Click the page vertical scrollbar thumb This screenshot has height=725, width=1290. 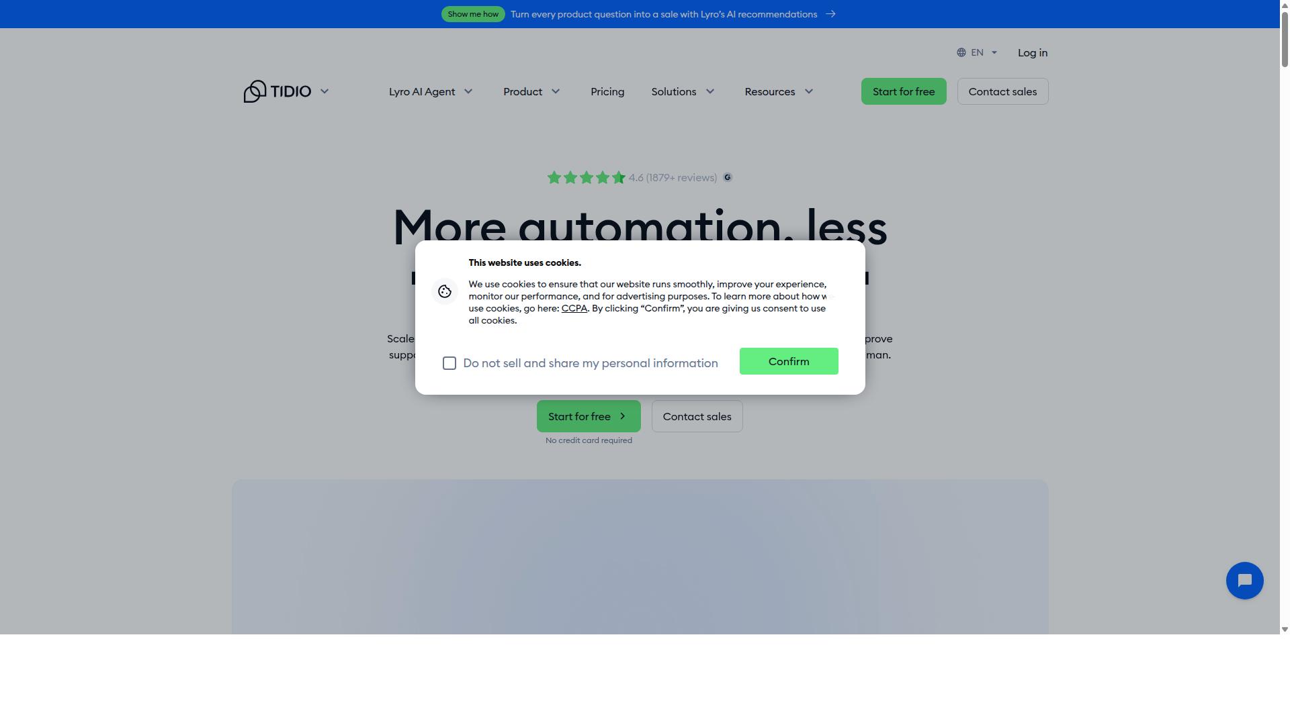coord(1285,39)
